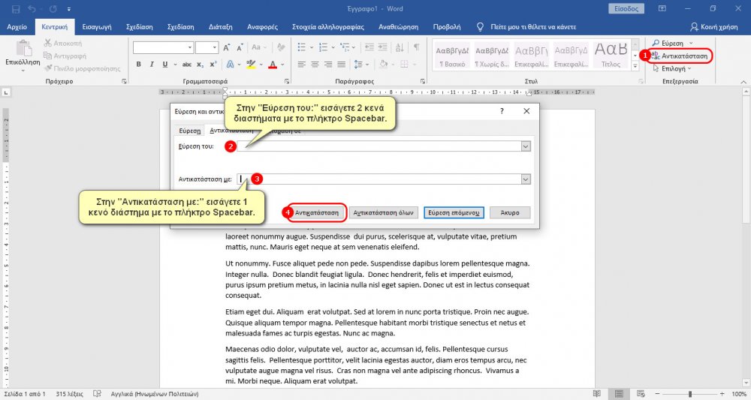
Task: Click the show paragraph marks (¶) icon
Action: tap(417, 47)
